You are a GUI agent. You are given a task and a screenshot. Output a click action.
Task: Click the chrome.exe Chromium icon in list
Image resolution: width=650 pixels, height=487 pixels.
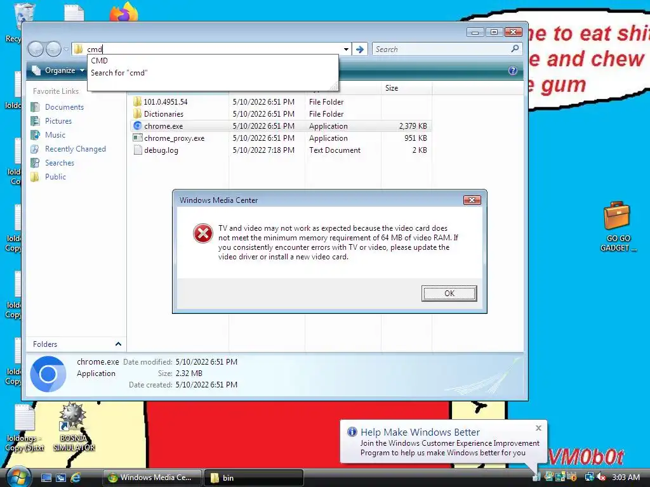(x=138, y=126)
